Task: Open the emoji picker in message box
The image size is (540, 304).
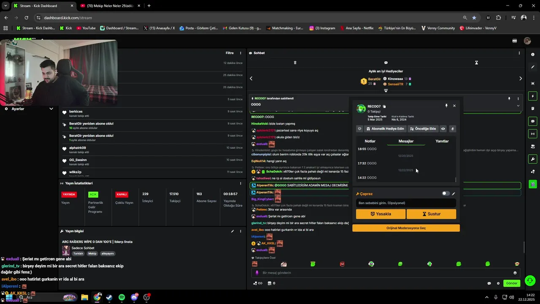Action: pos(515,273)
